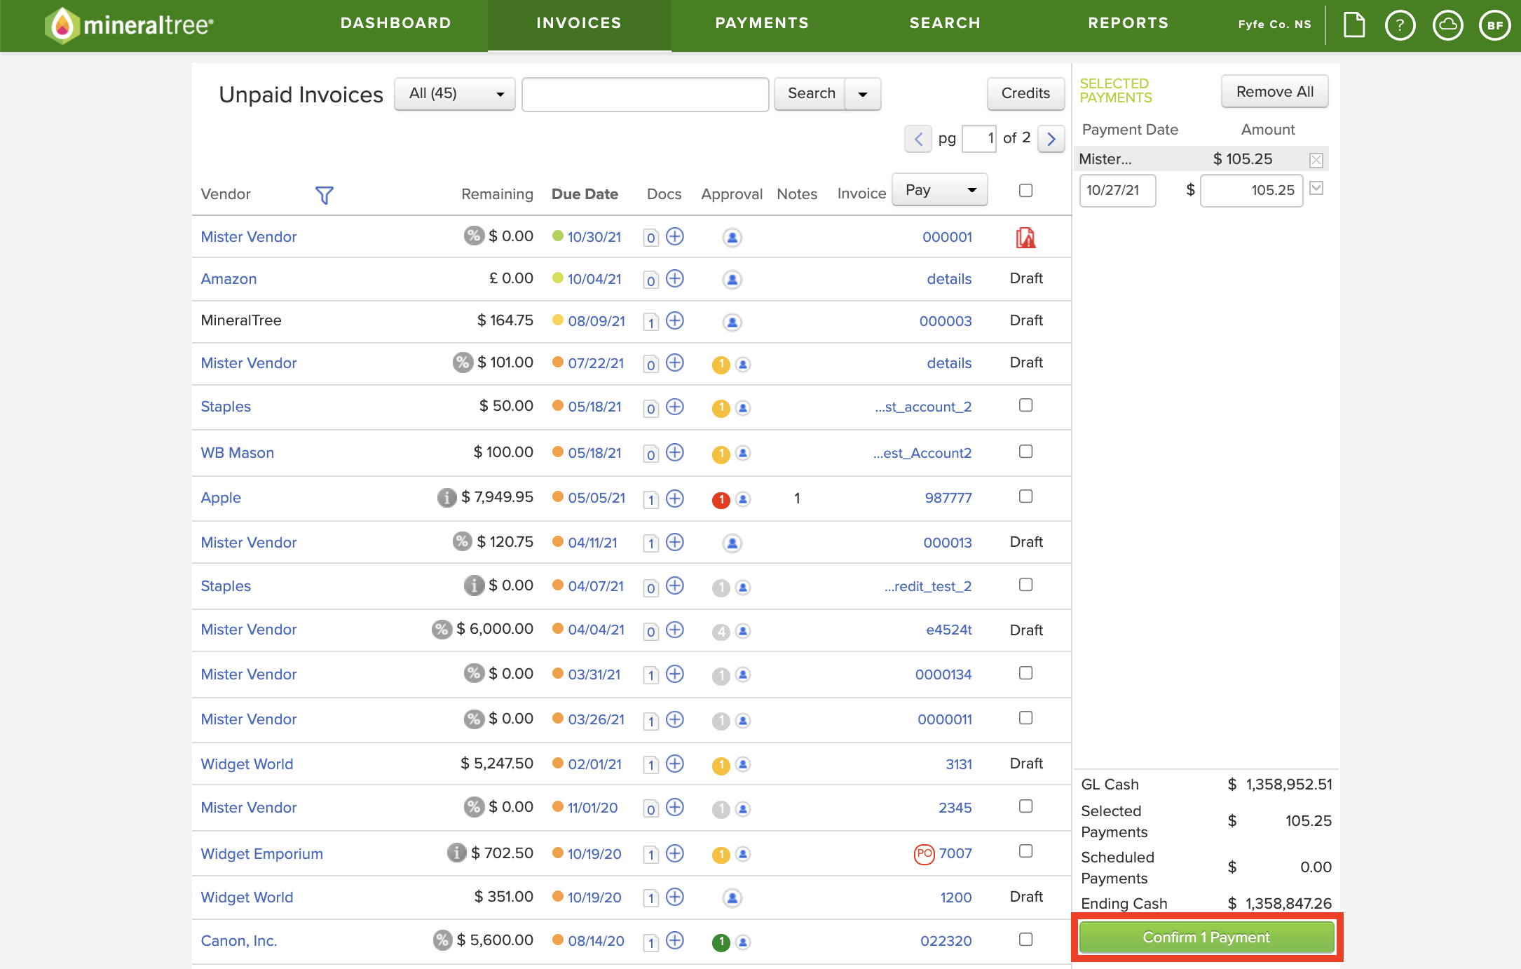This screenshot has height=969, width=1521.
Task: Go to previous page arrow
Action: [x=918, y=139]
